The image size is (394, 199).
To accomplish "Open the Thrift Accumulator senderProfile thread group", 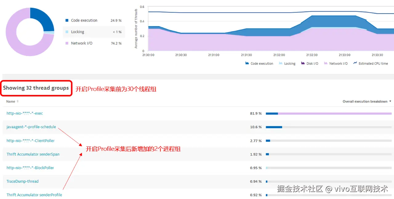I will point(34,195).
